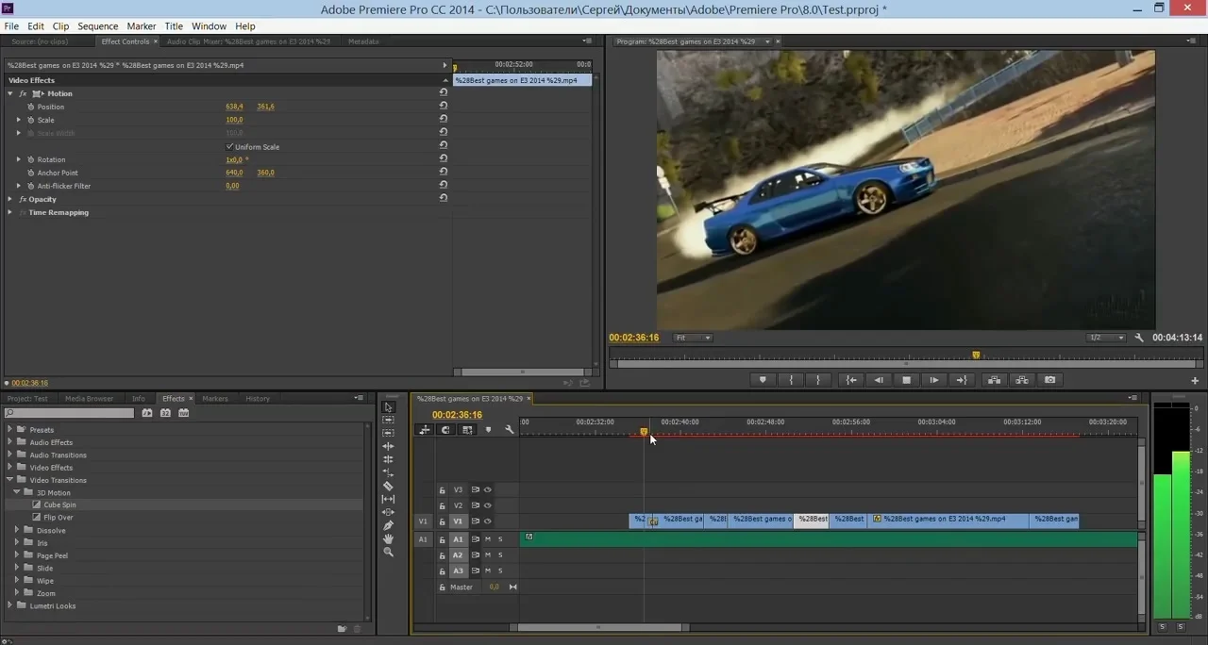This screenshot has width=1208, height=645.
Task: Toggle stopwatch animation for Scale
Action: pyautogui.click(x=30, y=120)
